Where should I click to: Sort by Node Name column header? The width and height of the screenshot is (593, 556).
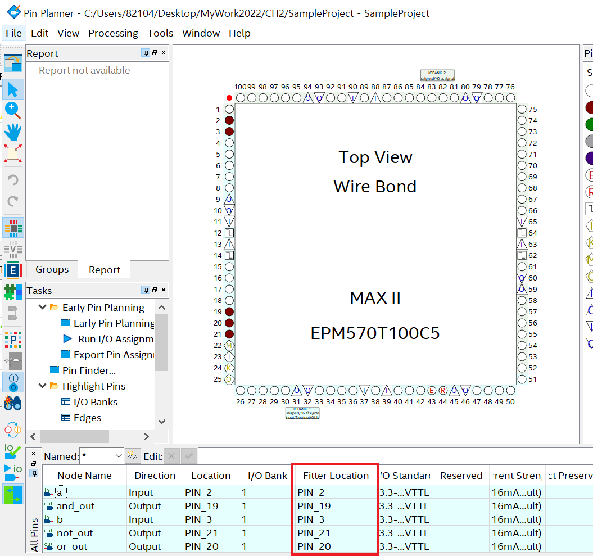tap(84, 476)
